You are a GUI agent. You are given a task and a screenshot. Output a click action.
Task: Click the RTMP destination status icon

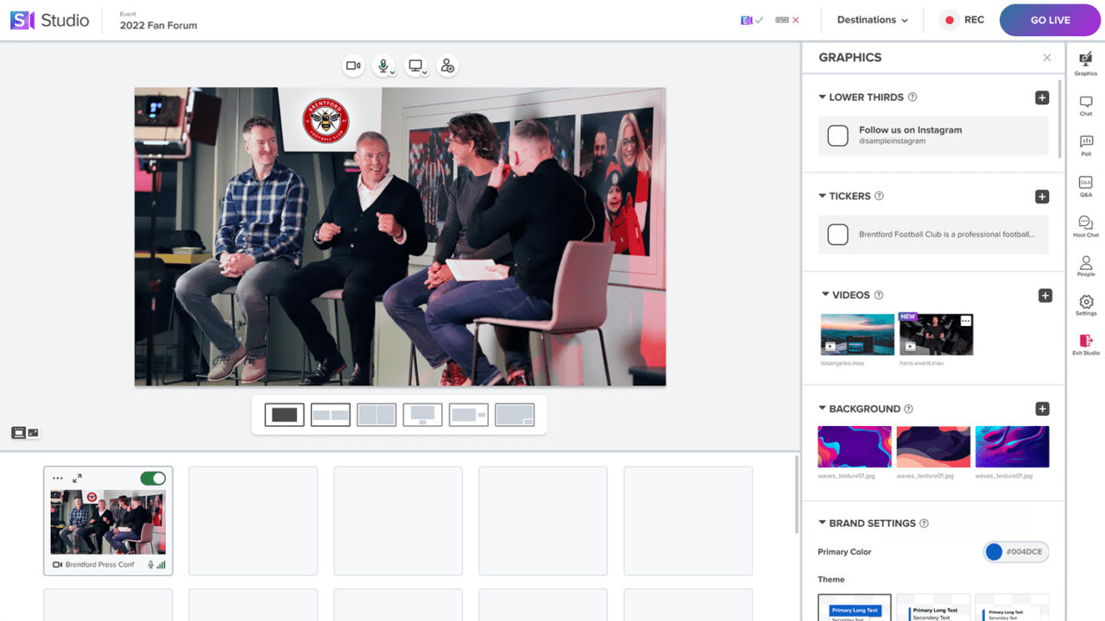[x=787, y=20]
